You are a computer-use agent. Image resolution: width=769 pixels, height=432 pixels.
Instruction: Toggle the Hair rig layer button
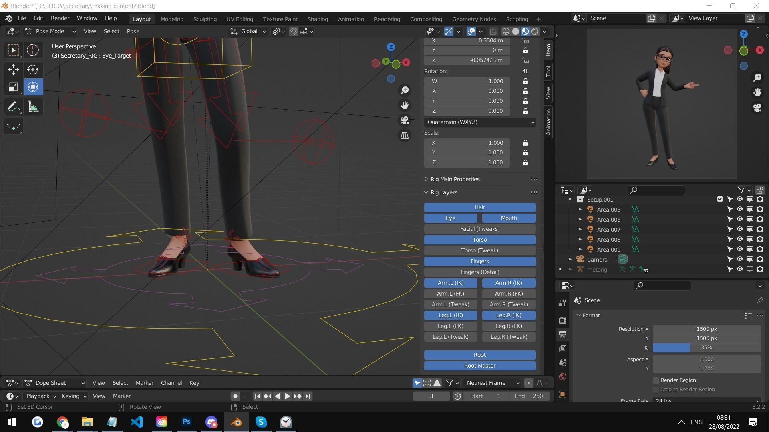pos(480,207)
